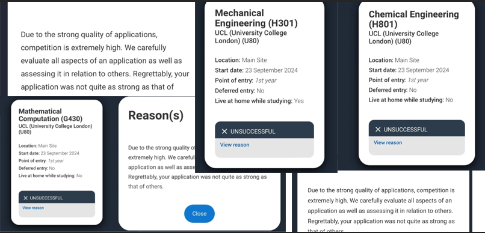
Task: Click UNSUCCESSFUL label in Mechanical Engineering card
Action: pyautogui.click(x=253, y=132)
